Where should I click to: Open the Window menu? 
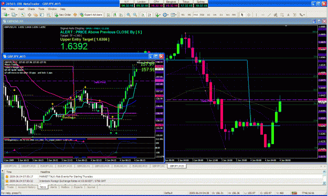(x=52, y=9)
